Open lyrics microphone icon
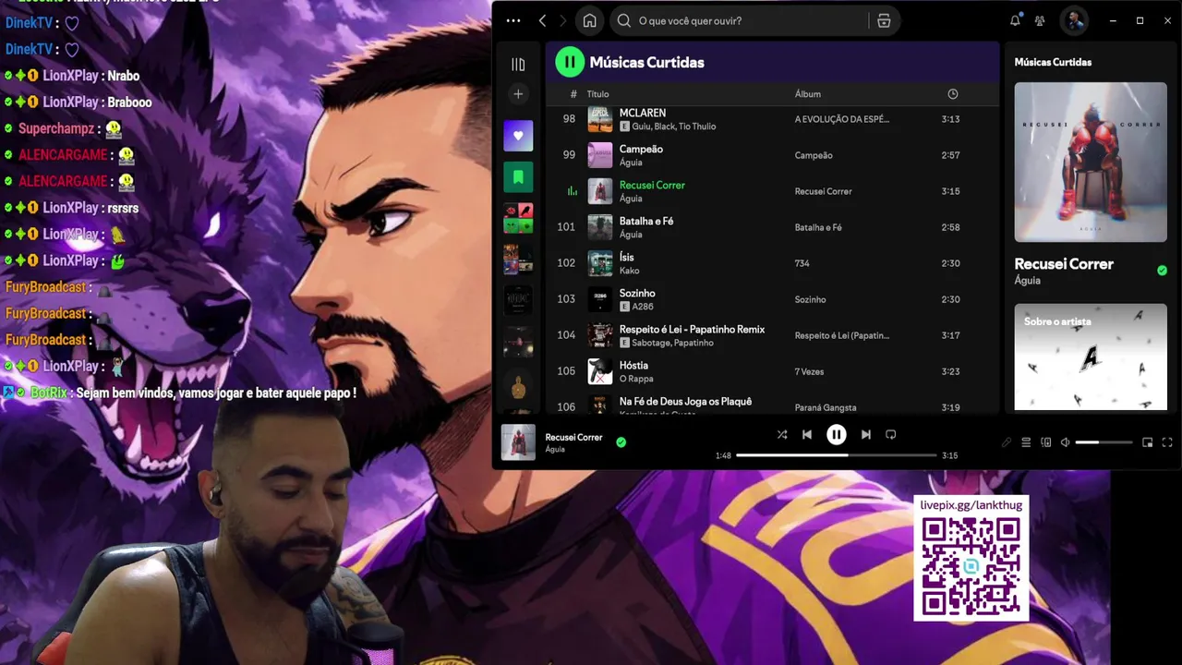This screenshot has height=665, width=1182. tap(1007, 442)
